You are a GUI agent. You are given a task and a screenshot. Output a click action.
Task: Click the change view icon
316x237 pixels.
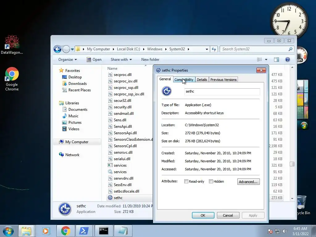tap(259, 60)
